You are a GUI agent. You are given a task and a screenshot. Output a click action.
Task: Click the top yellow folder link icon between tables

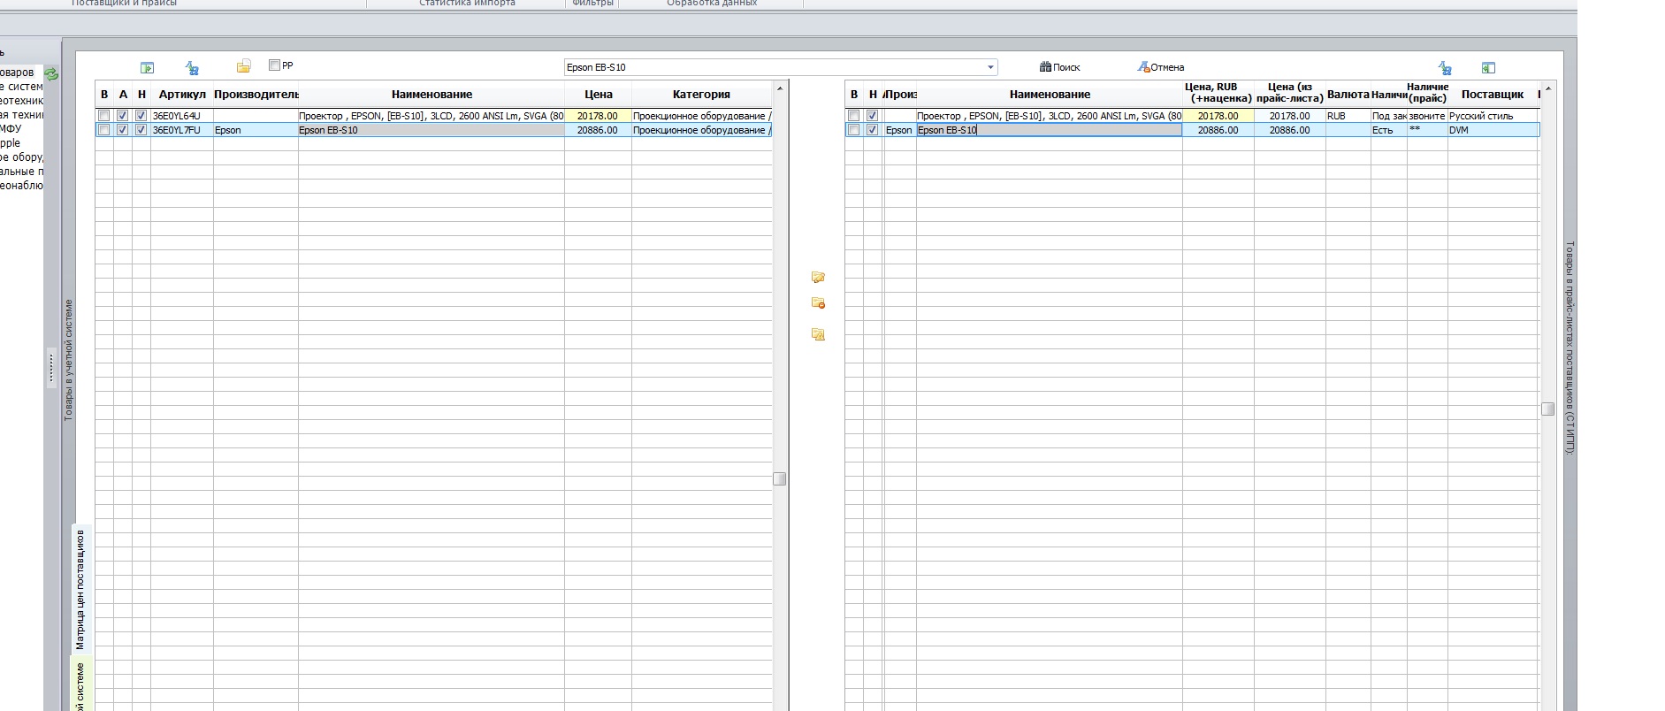[x=818, y=277]
